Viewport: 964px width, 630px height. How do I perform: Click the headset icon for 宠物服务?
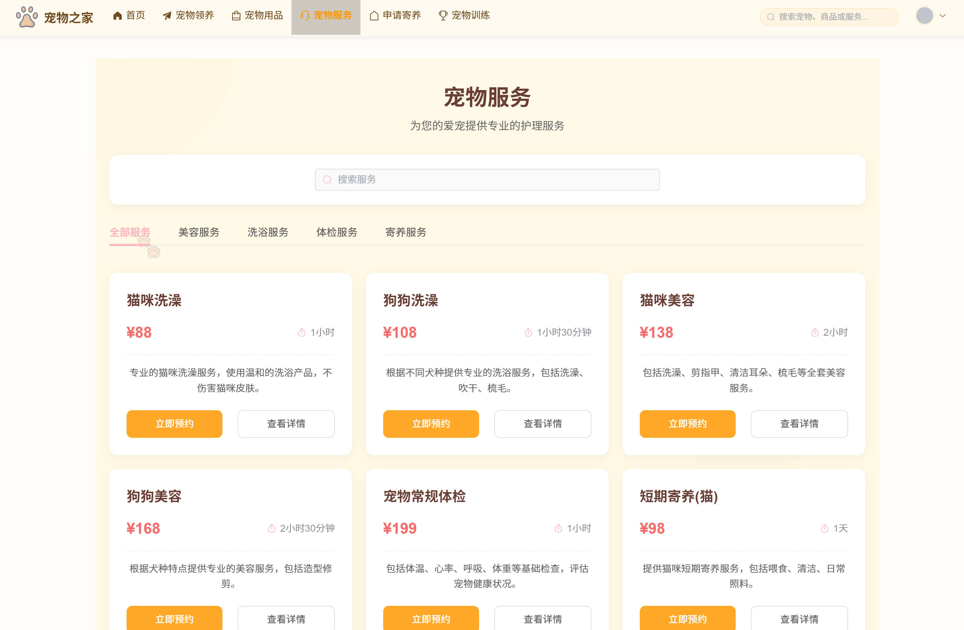[x=305, y=16]
